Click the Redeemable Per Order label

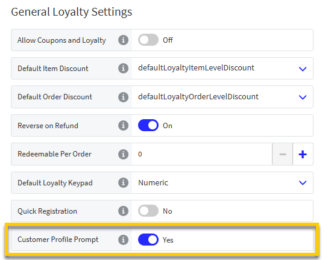(x=54, y=154)
